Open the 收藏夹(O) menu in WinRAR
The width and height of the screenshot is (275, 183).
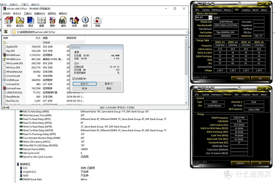pyautogui.click(x=40, y=14)
